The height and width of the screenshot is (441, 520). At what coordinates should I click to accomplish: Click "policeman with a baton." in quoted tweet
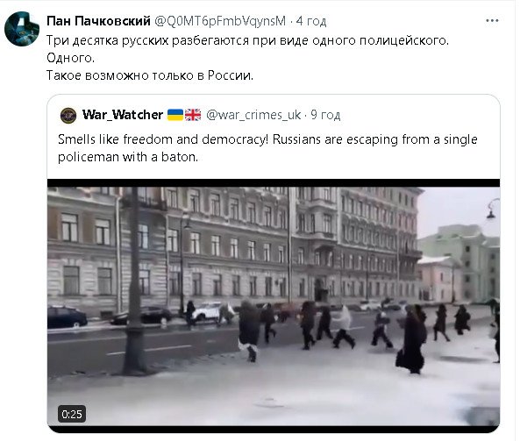[128, 157]
